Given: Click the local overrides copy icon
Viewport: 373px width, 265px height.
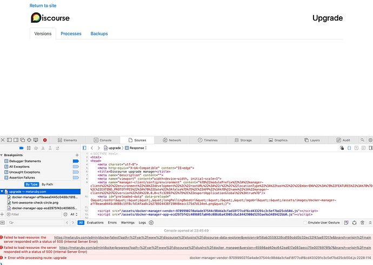Looking at the screenshot, I should (342, 148).
